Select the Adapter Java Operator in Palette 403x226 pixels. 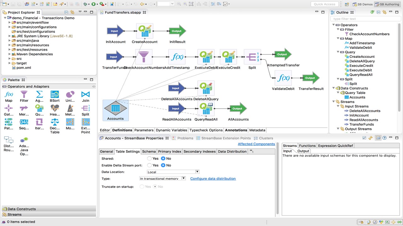pyautogui.click(x=24, y=146)
